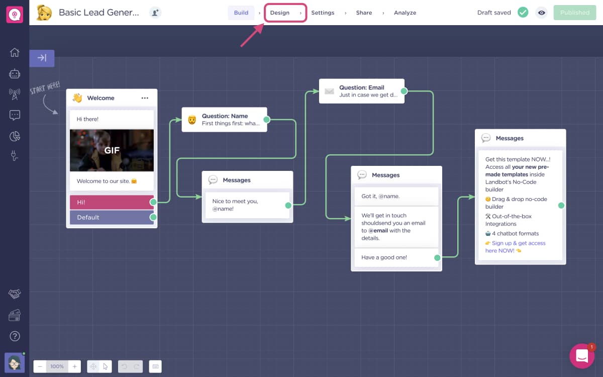The width and height of the screenshot is (603, 377).
Task: Open the help question mark icon
Action: tap(15, 336)
